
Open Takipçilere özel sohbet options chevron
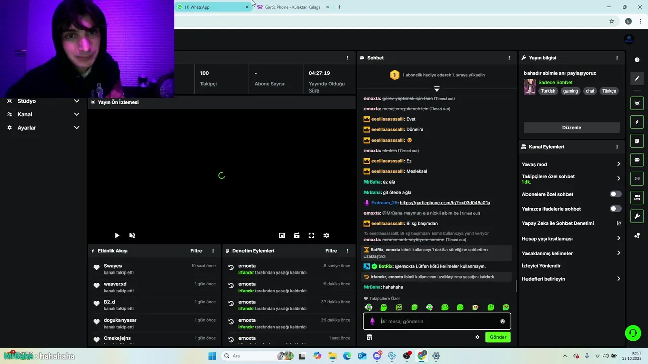pyautogui.click(x=618, y=178)
